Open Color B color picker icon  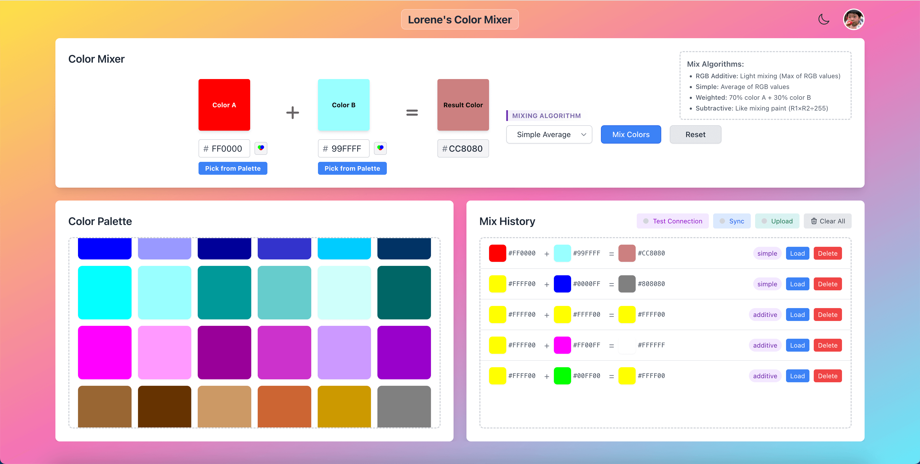pos(380,148)
